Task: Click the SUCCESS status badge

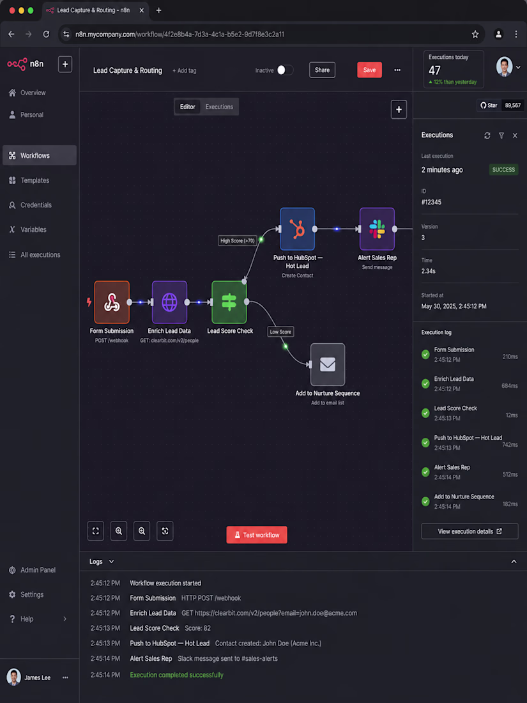Action: (x=504, y=169)
